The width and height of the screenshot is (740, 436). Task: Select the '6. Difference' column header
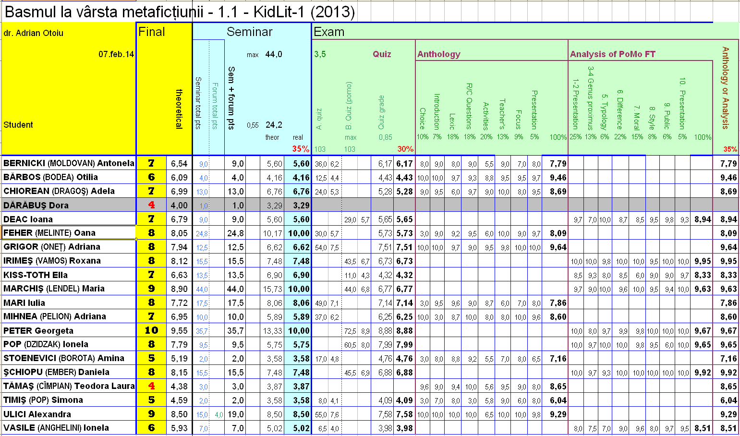(x=620, y=109)
